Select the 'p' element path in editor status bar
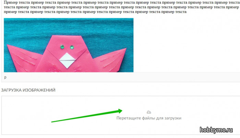The height and width of the screenshot is (138, 240). 5,77
